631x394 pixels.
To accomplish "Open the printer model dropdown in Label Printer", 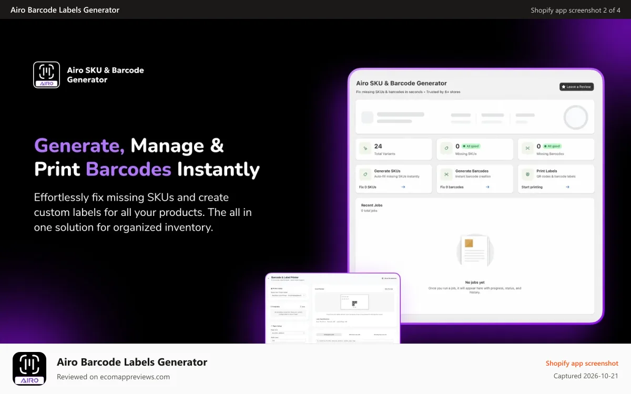I will point(288,295).
